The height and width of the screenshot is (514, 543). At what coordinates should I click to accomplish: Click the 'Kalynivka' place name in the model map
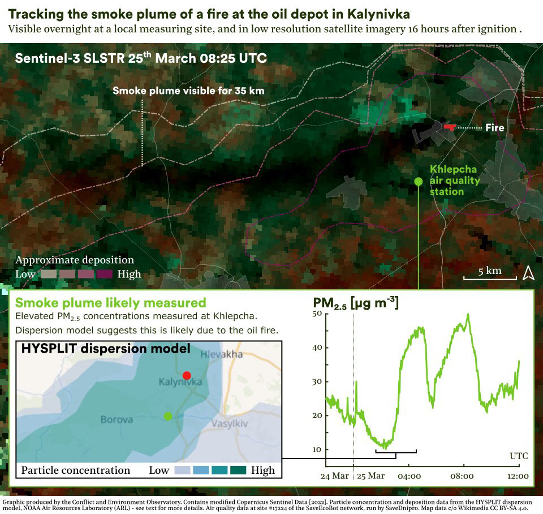click(x=180, y=382)
